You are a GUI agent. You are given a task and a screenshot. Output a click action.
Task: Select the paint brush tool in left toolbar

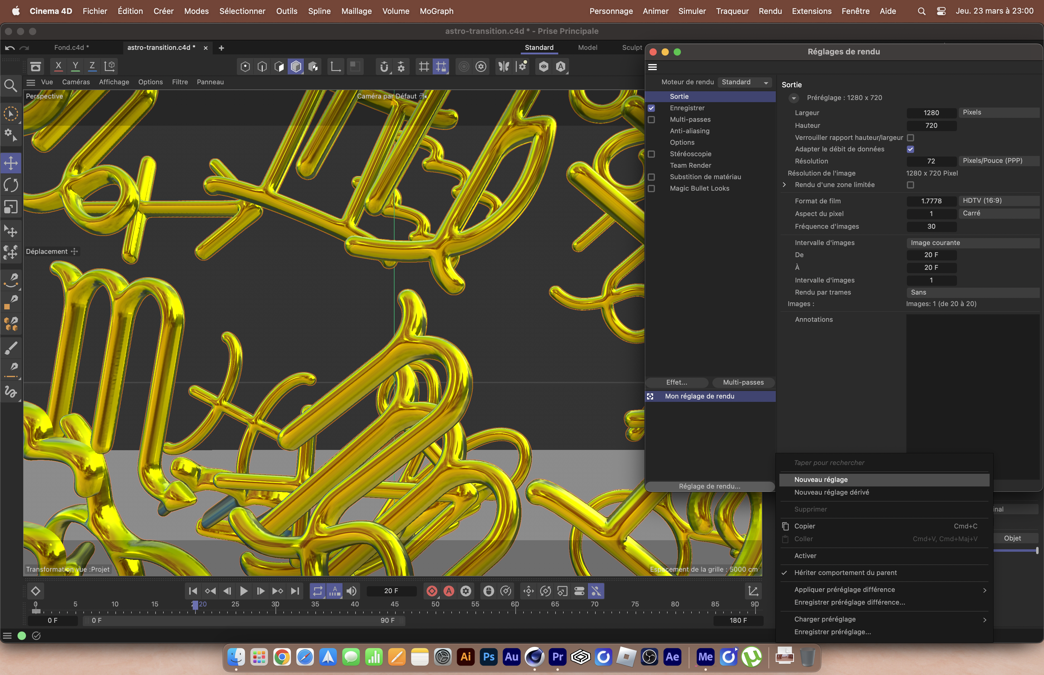(x=11, y=348)
